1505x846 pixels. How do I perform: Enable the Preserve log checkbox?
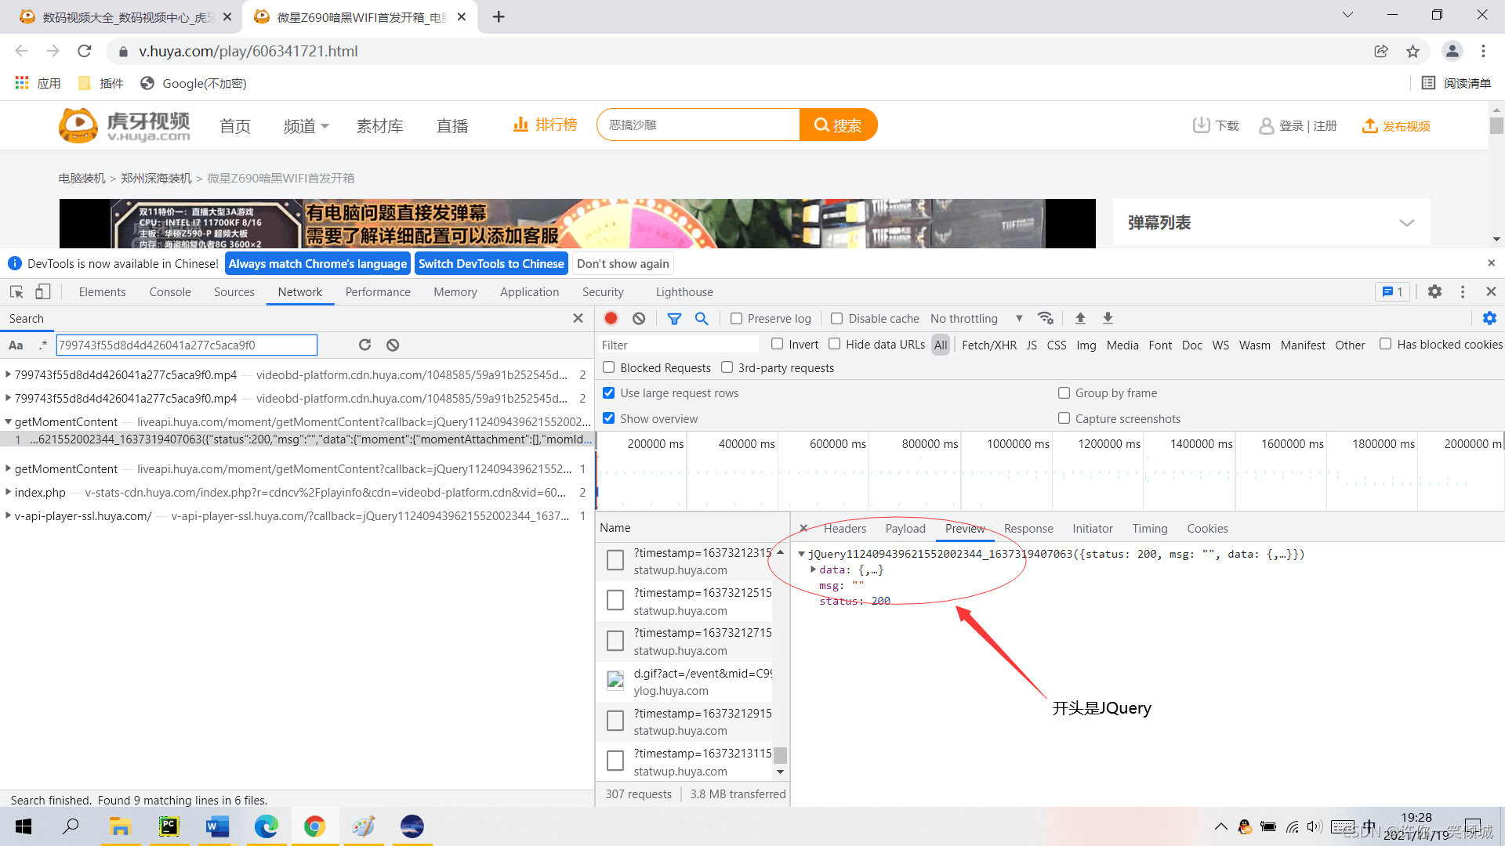pyautogui.click(x=736, y=318)
